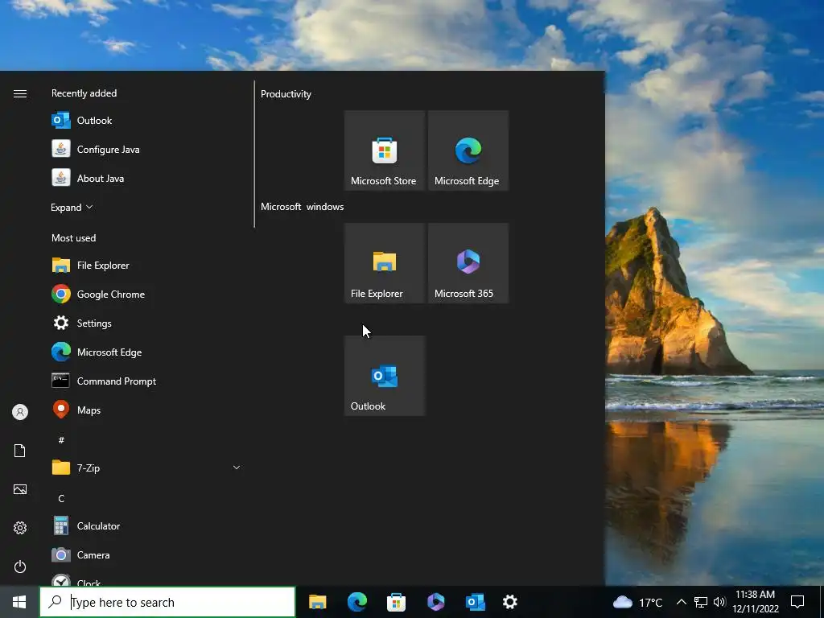Open the notification center icon
The width and height of the screenshot is (824, 618).
point(797,602)
